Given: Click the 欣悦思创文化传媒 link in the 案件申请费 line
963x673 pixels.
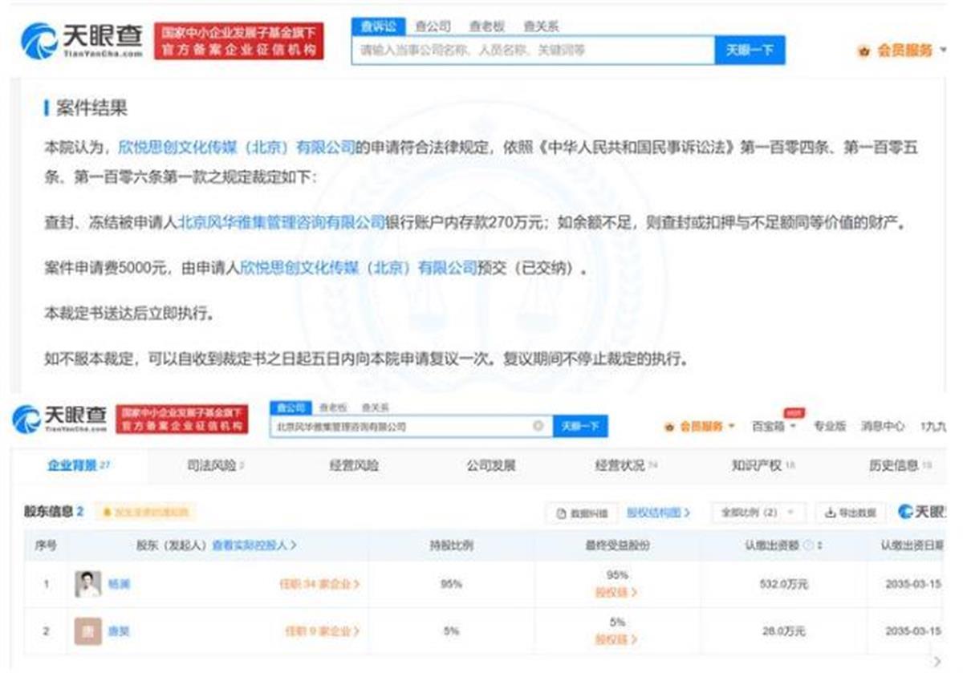Looking at the screenshot, I should (x=359, y=269).
